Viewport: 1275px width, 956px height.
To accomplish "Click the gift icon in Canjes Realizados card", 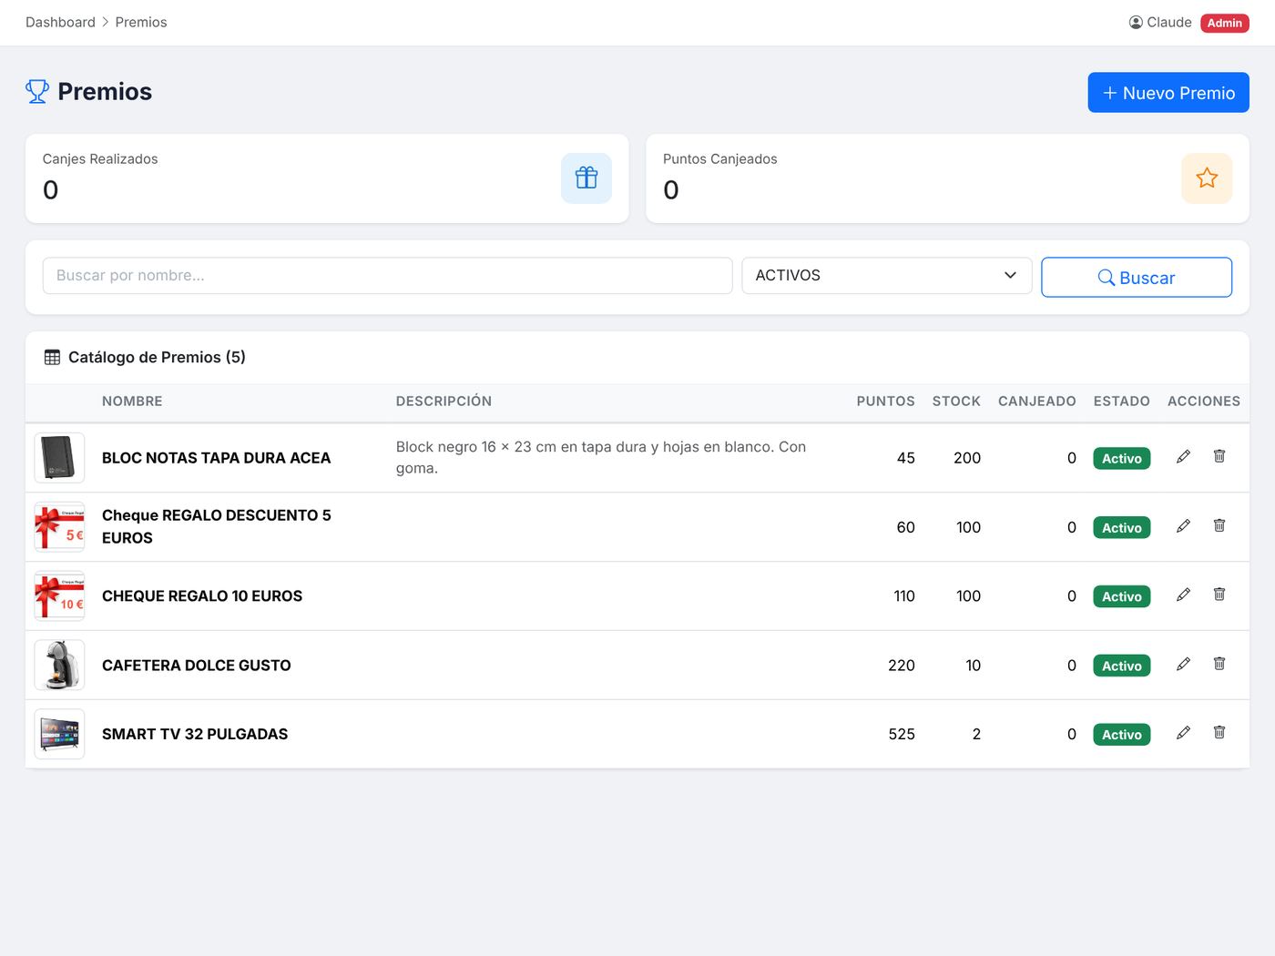I will point(586,178).
